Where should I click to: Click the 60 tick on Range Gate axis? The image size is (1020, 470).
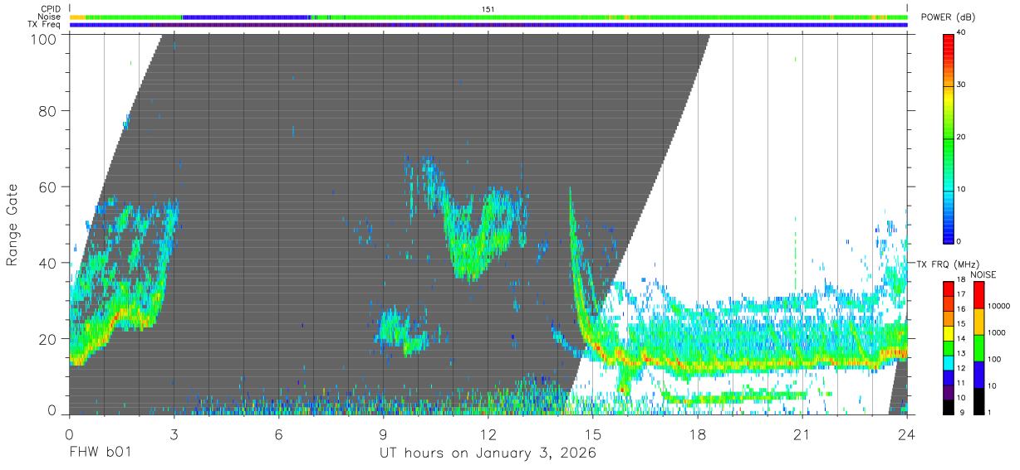coord(48,187)
